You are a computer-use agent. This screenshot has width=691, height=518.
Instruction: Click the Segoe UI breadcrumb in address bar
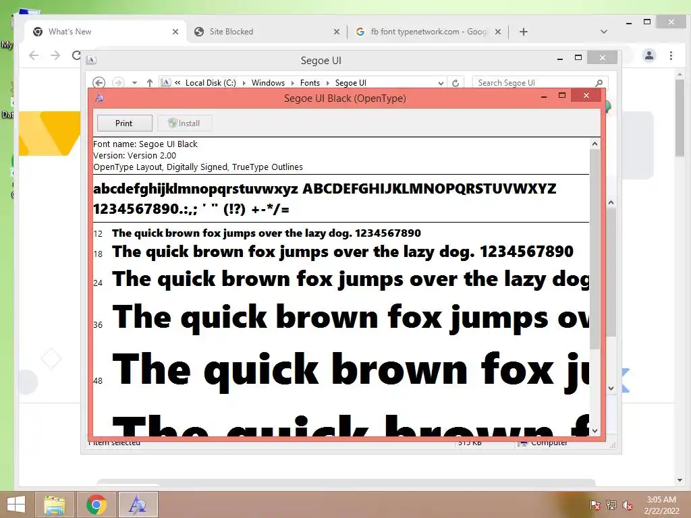point(351,83)
